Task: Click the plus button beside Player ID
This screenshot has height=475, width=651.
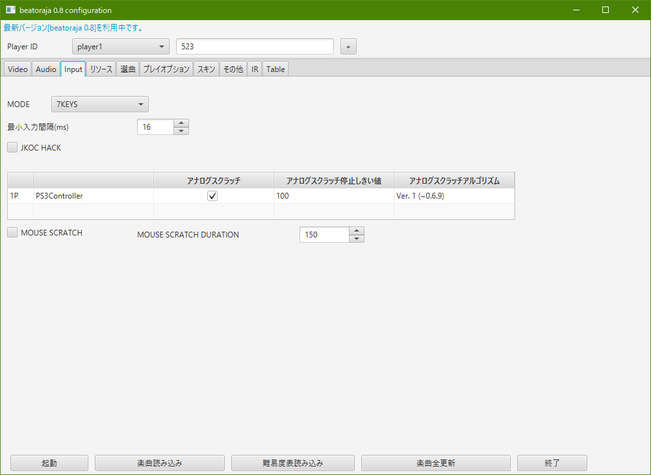Action: [348, 47]
